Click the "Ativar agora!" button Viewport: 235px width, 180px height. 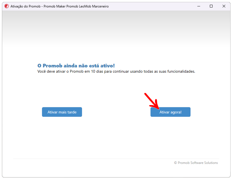coord(171,112)
